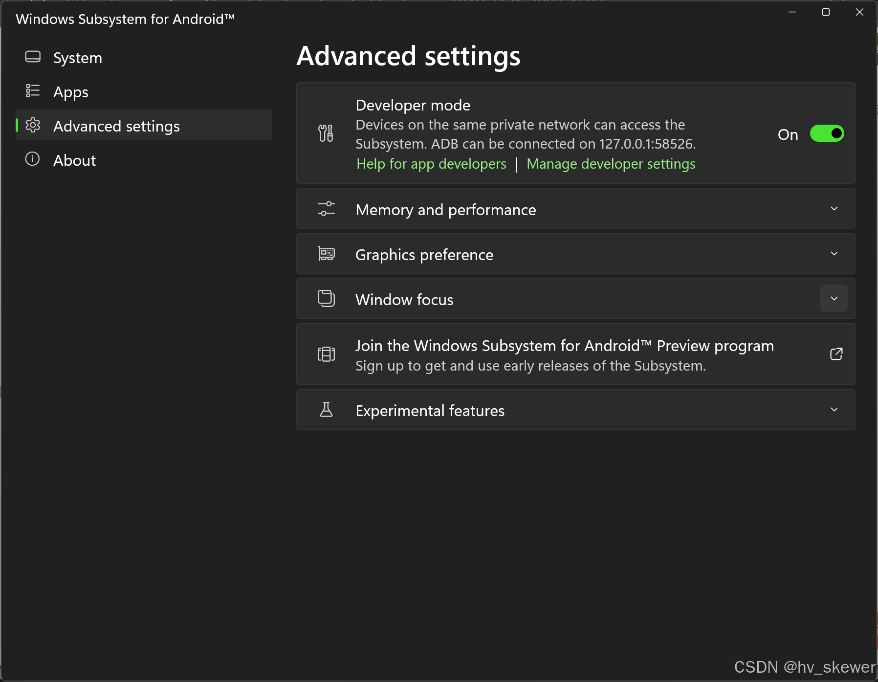Click the Experimental features label
Image resolution: width=878 pixels, height=682 pixels.
430,411
